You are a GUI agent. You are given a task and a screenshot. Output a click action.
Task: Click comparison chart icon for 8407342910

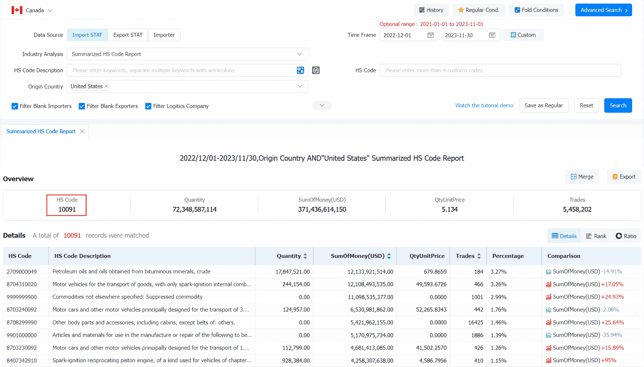pos(549,360)
